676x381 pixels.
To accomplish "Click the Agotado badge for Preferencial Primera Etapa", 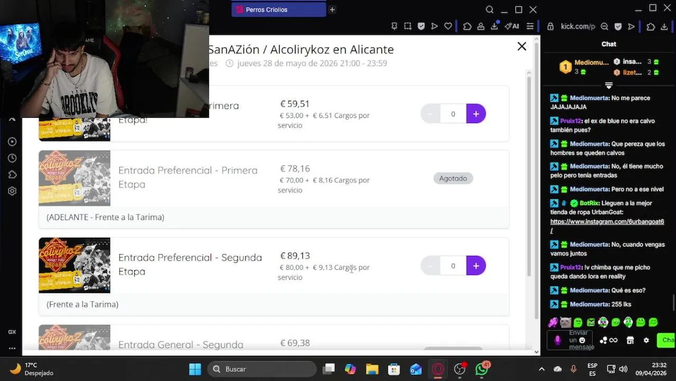I will coord(453,178).
